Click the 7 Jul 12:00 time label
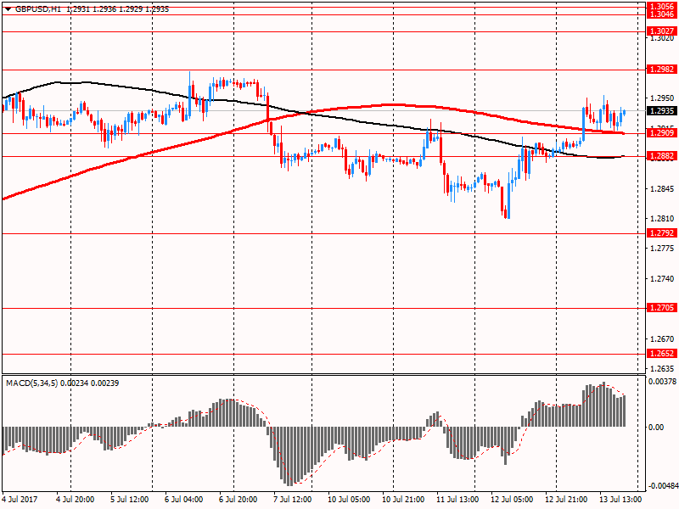The width and height of the screenshot is (679, 509). [x=292, y=500]
